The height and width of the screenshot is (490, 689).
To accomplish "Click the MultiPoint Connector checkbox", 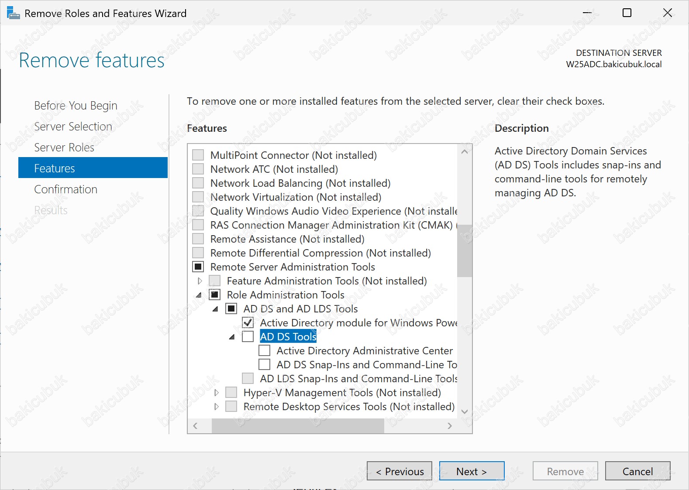I will pyautogui.click(x=198, y=155).
